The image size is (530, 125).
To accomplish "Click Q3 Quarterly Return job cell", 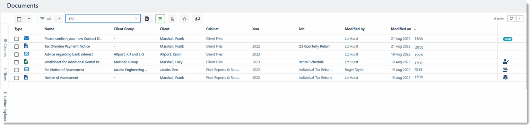I will coord(314,46).
